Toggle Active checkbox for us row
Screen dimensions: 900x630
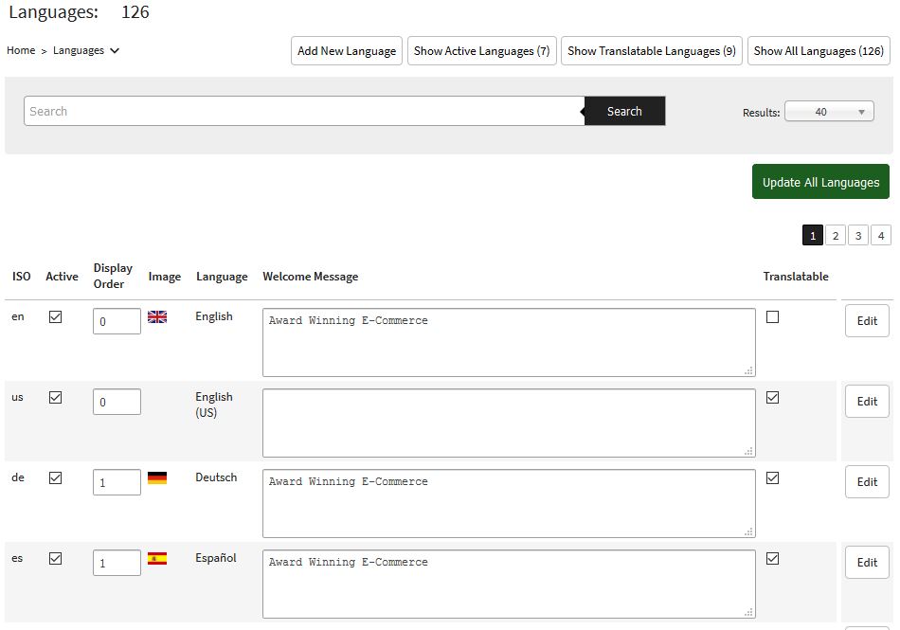[x=56, y=397]
